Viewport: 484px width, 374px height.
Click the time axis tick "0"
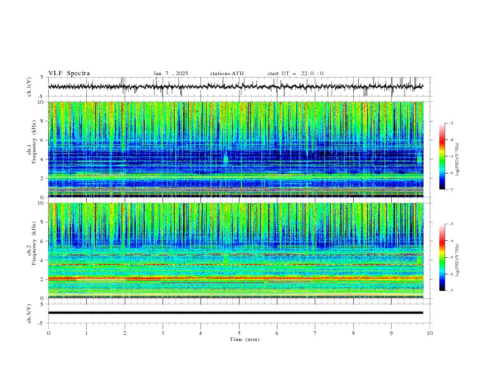[48, 333]
